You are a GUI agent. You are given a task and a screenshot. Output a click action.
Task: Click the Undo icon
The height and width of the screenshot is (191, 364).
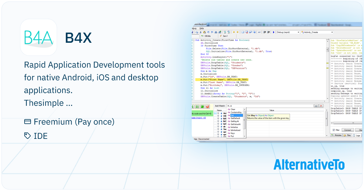(x=208, y=32)
